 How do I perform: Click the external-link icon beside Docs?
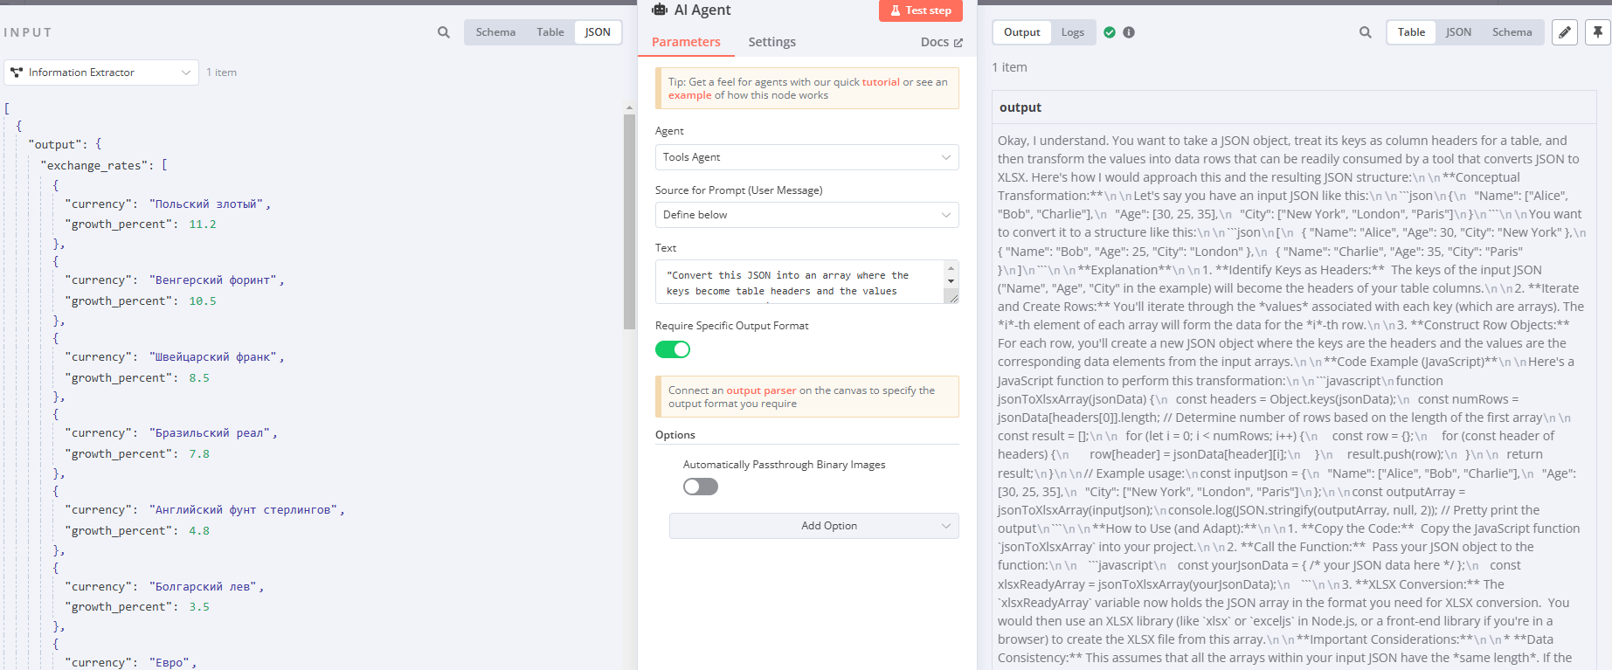958,43
